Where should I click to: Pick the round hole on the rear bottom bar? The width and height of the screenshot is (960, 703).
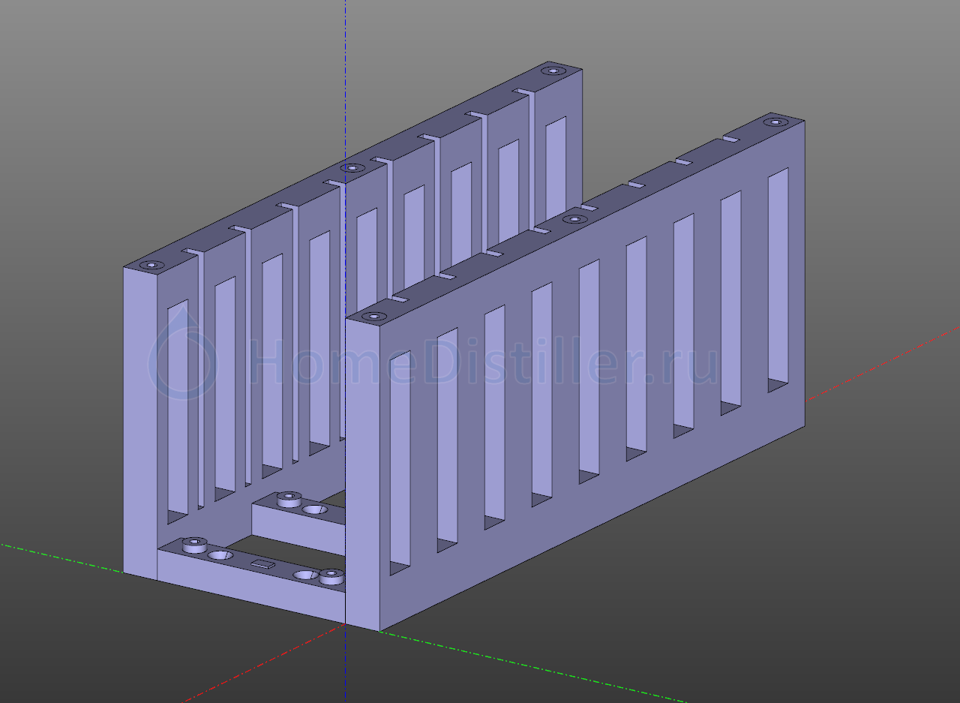click(314, 510)
